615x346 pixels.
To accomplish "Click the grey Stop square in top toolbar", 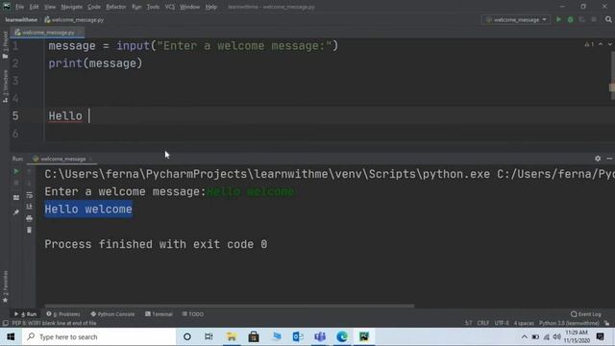I will tap(594, 19).
